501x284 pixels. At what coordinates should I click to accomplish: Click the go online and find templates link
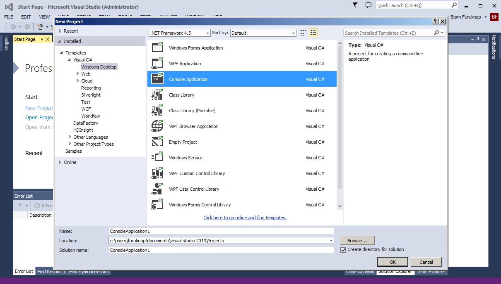(245, 218)
